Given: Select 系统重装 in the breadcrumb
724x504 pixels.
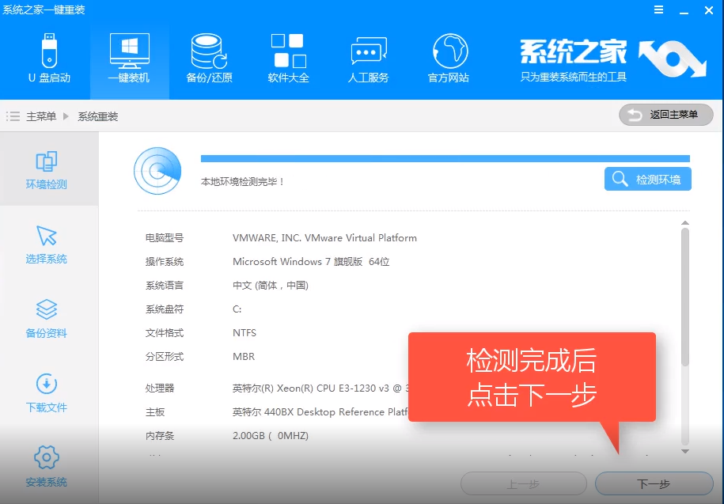Looking at the screenshot, I should [97, 115].
